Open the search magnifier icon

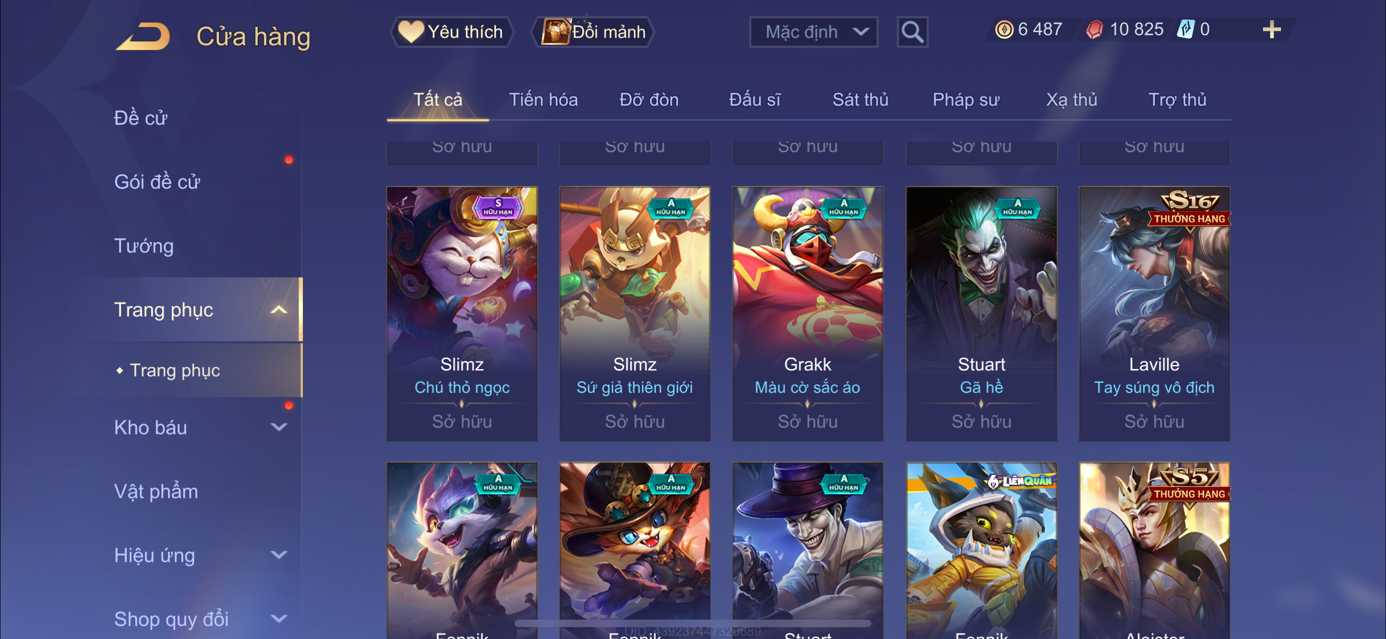[912, 32]
